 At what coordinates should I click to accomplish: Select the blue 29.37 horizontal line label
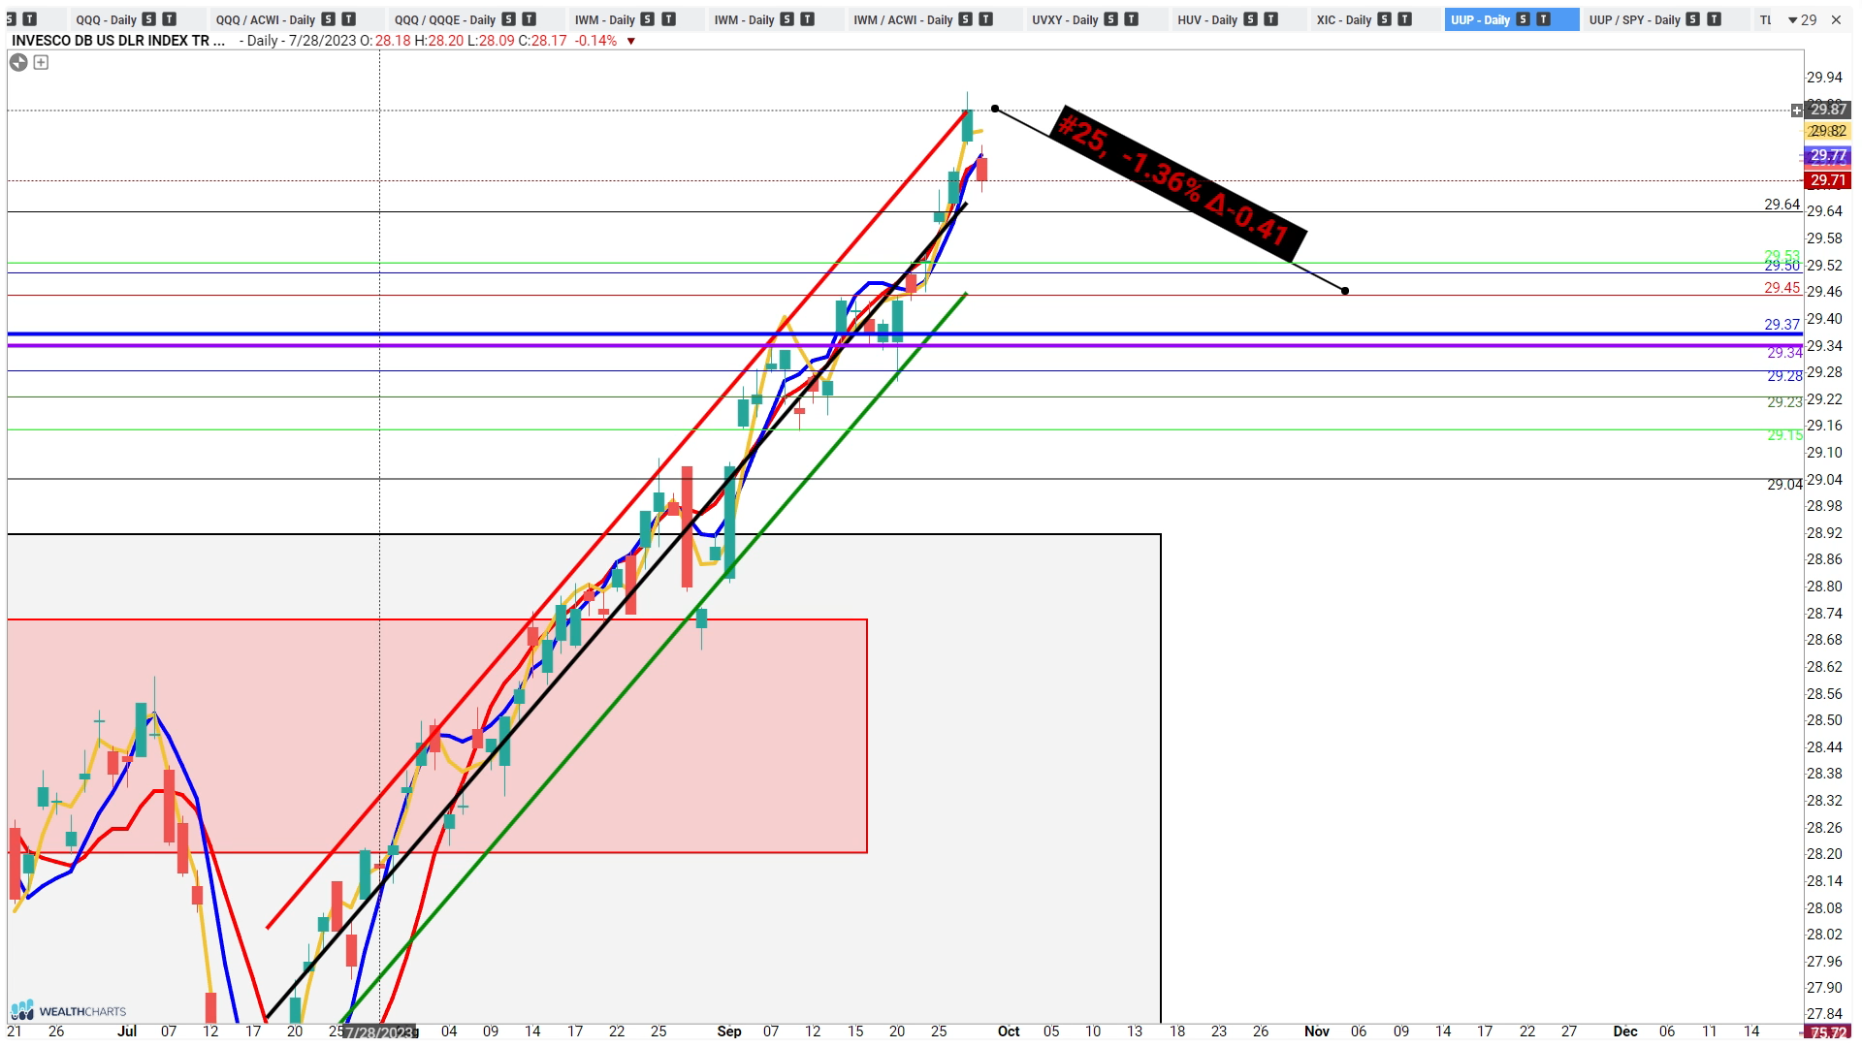point(1782,325)
